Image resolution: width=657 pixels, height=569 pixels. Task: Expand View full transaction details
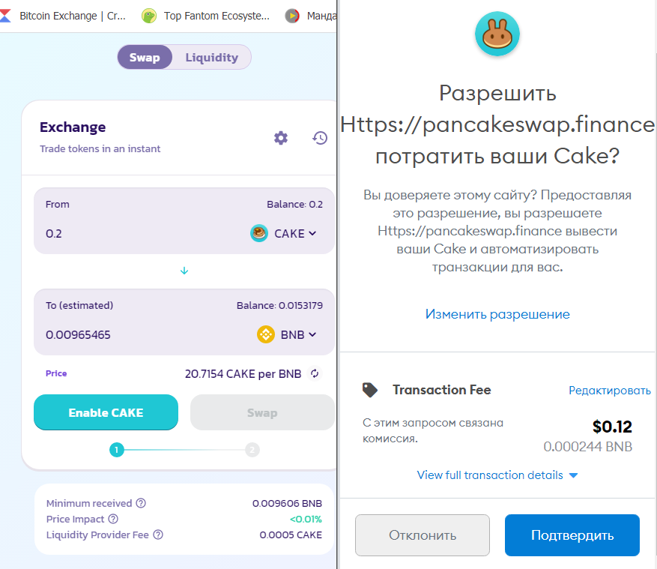(x=497, y=475)
